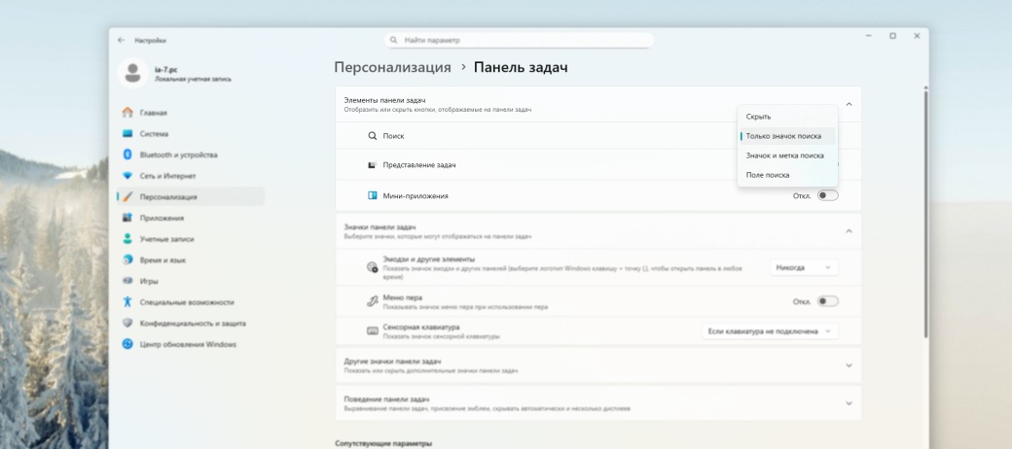
Task: Click the user avatar icon
Action: pyautogui.click(x=132, y=73)
